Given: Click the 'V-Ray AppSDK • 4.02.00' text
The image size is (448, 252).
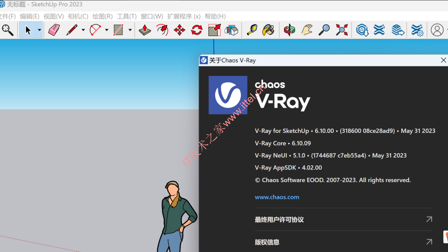Looking at the screenshot, I should [x=288, y=168].
